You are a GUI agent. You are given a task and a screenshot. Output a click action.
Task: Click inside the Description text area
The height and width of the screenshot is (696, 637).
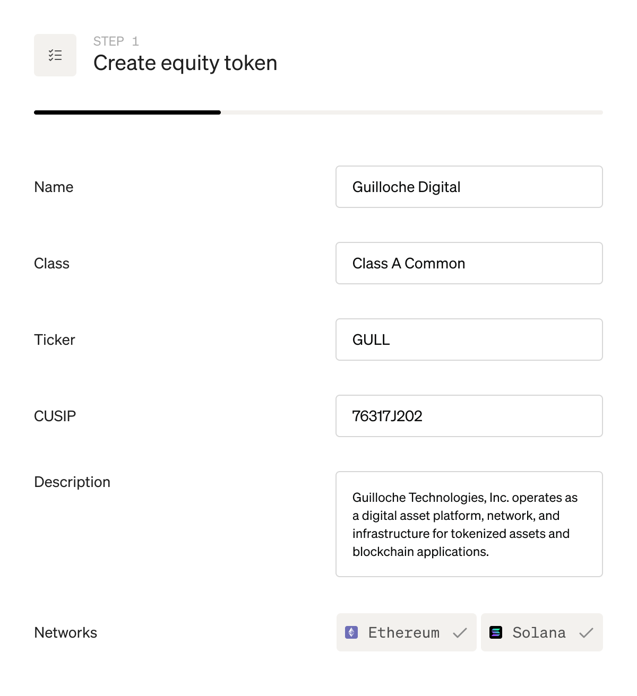[469, 524]
